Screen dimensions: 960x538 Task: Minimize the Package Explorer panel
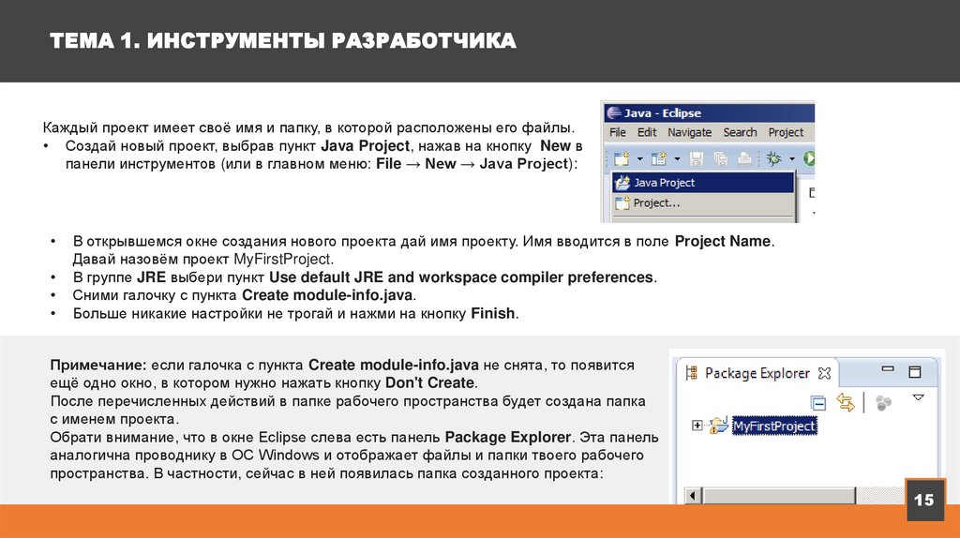pos(888,369)
